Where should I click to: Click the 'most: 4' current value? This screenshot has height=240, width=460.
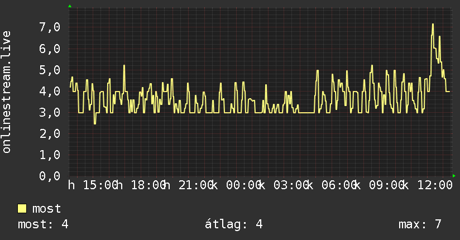[43, 224]
